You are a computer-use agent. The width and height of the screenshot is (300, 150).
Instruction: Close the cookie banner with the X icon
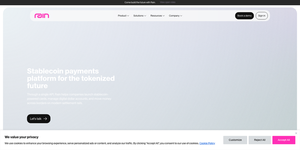point(296,133)
